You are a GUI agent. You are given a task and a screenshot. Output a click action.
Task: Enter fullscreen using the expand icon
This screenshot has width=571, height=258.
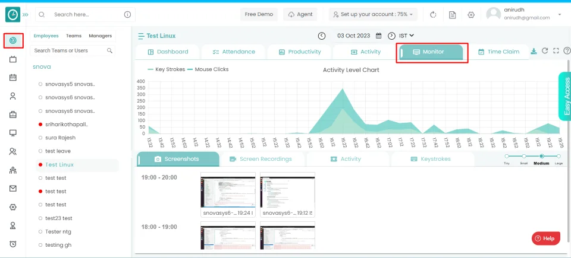point(556,52)
